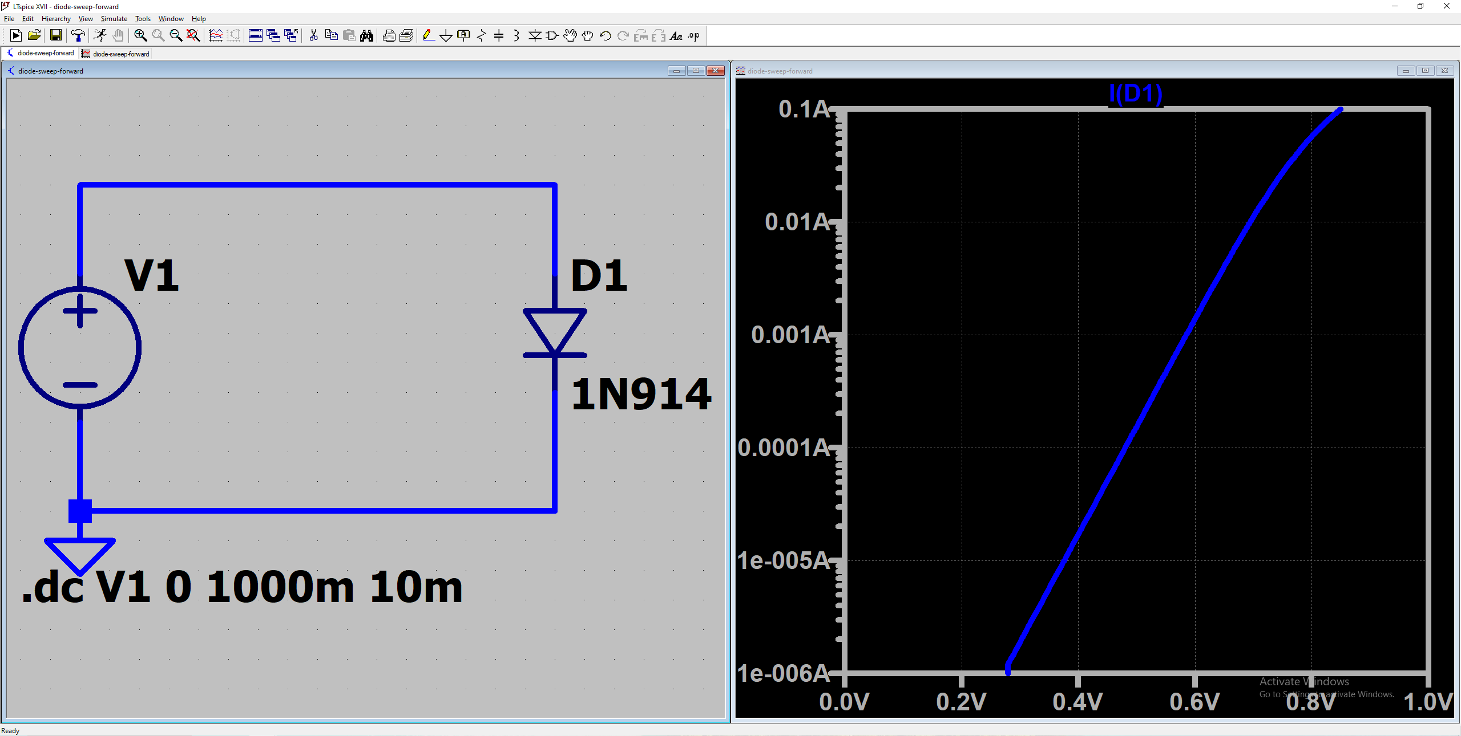Viewport: 1461px width, 736px height.
Task: Click the Zoom to fit icon
Action: [193, 35]
